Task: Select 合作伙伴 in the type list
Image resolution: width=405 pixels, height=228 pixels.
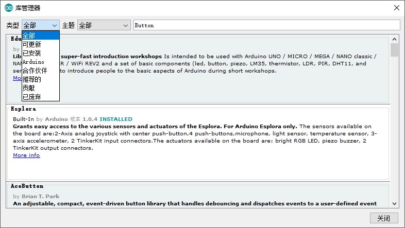Action: coord(41,71)
